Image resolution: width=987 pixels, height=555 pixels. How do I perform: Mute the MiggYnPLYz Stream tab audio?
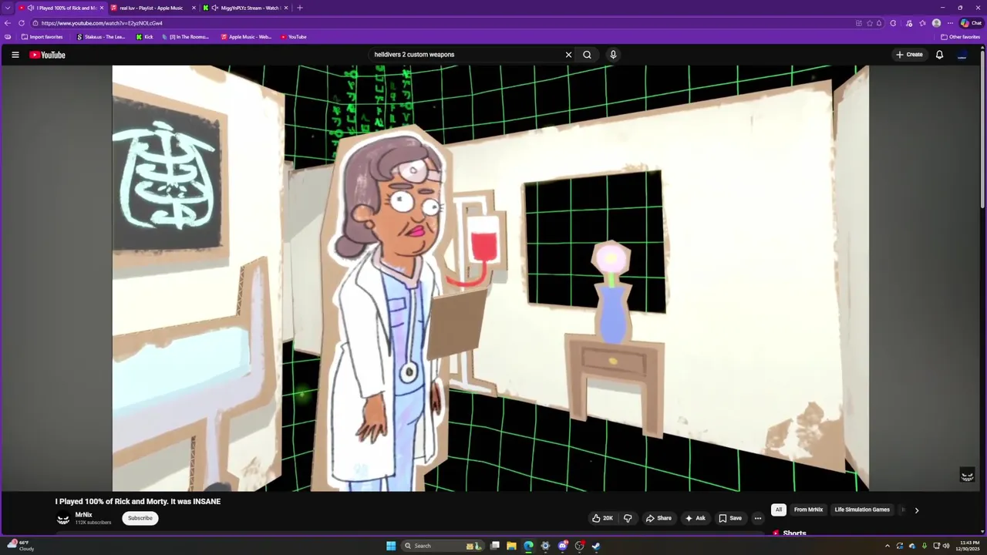tap(214, 8)
